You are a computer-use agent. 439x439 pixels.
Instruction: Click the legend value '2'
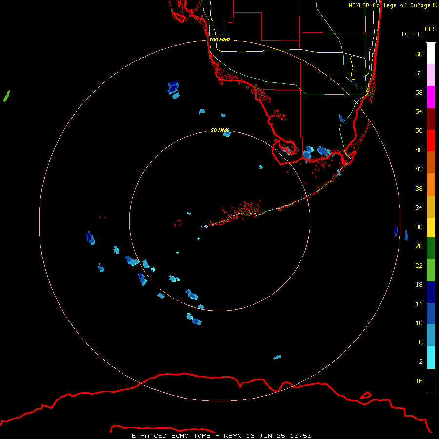click(420, 362)
